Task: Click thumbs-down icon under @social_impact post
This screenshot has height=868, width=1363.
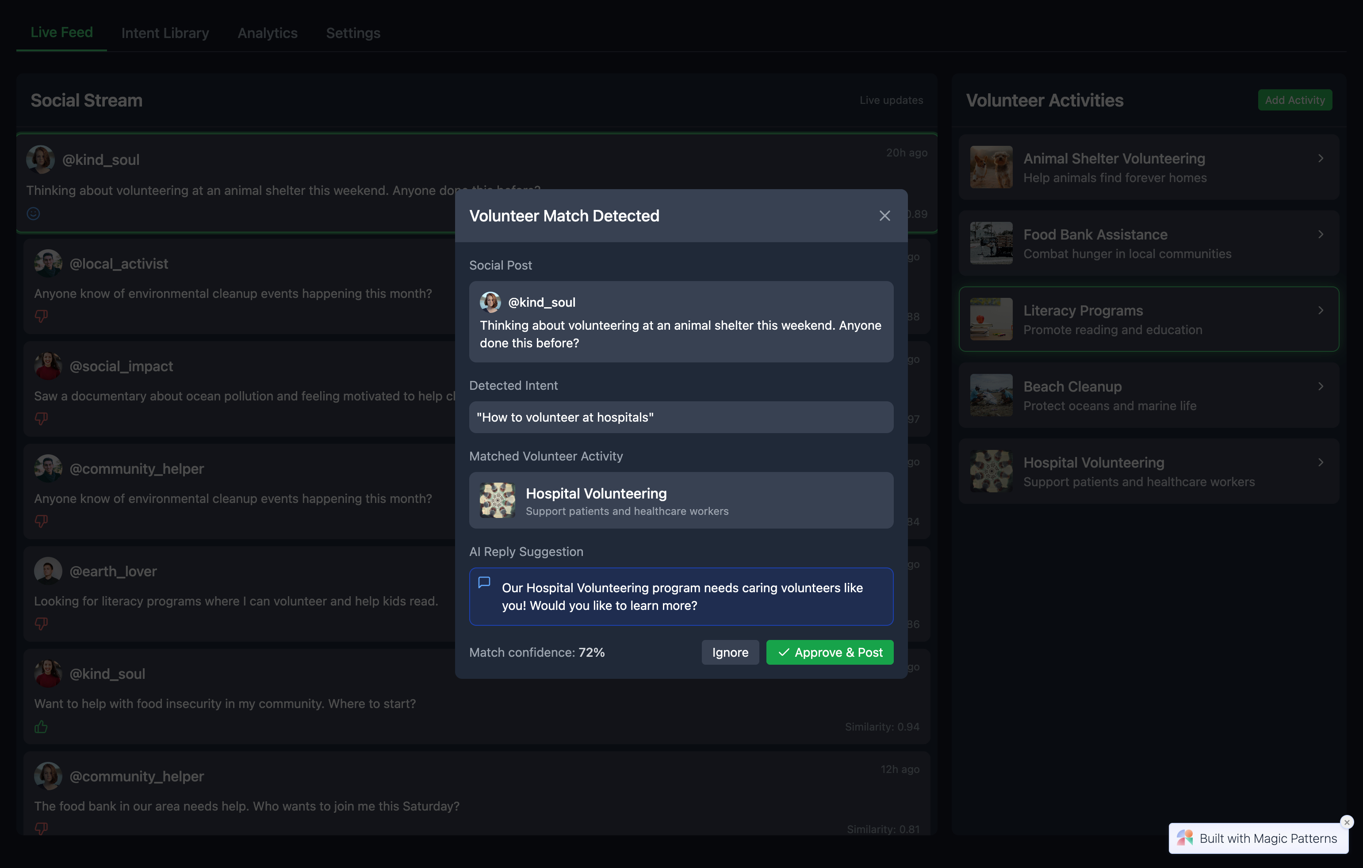Action: [41, 418]
